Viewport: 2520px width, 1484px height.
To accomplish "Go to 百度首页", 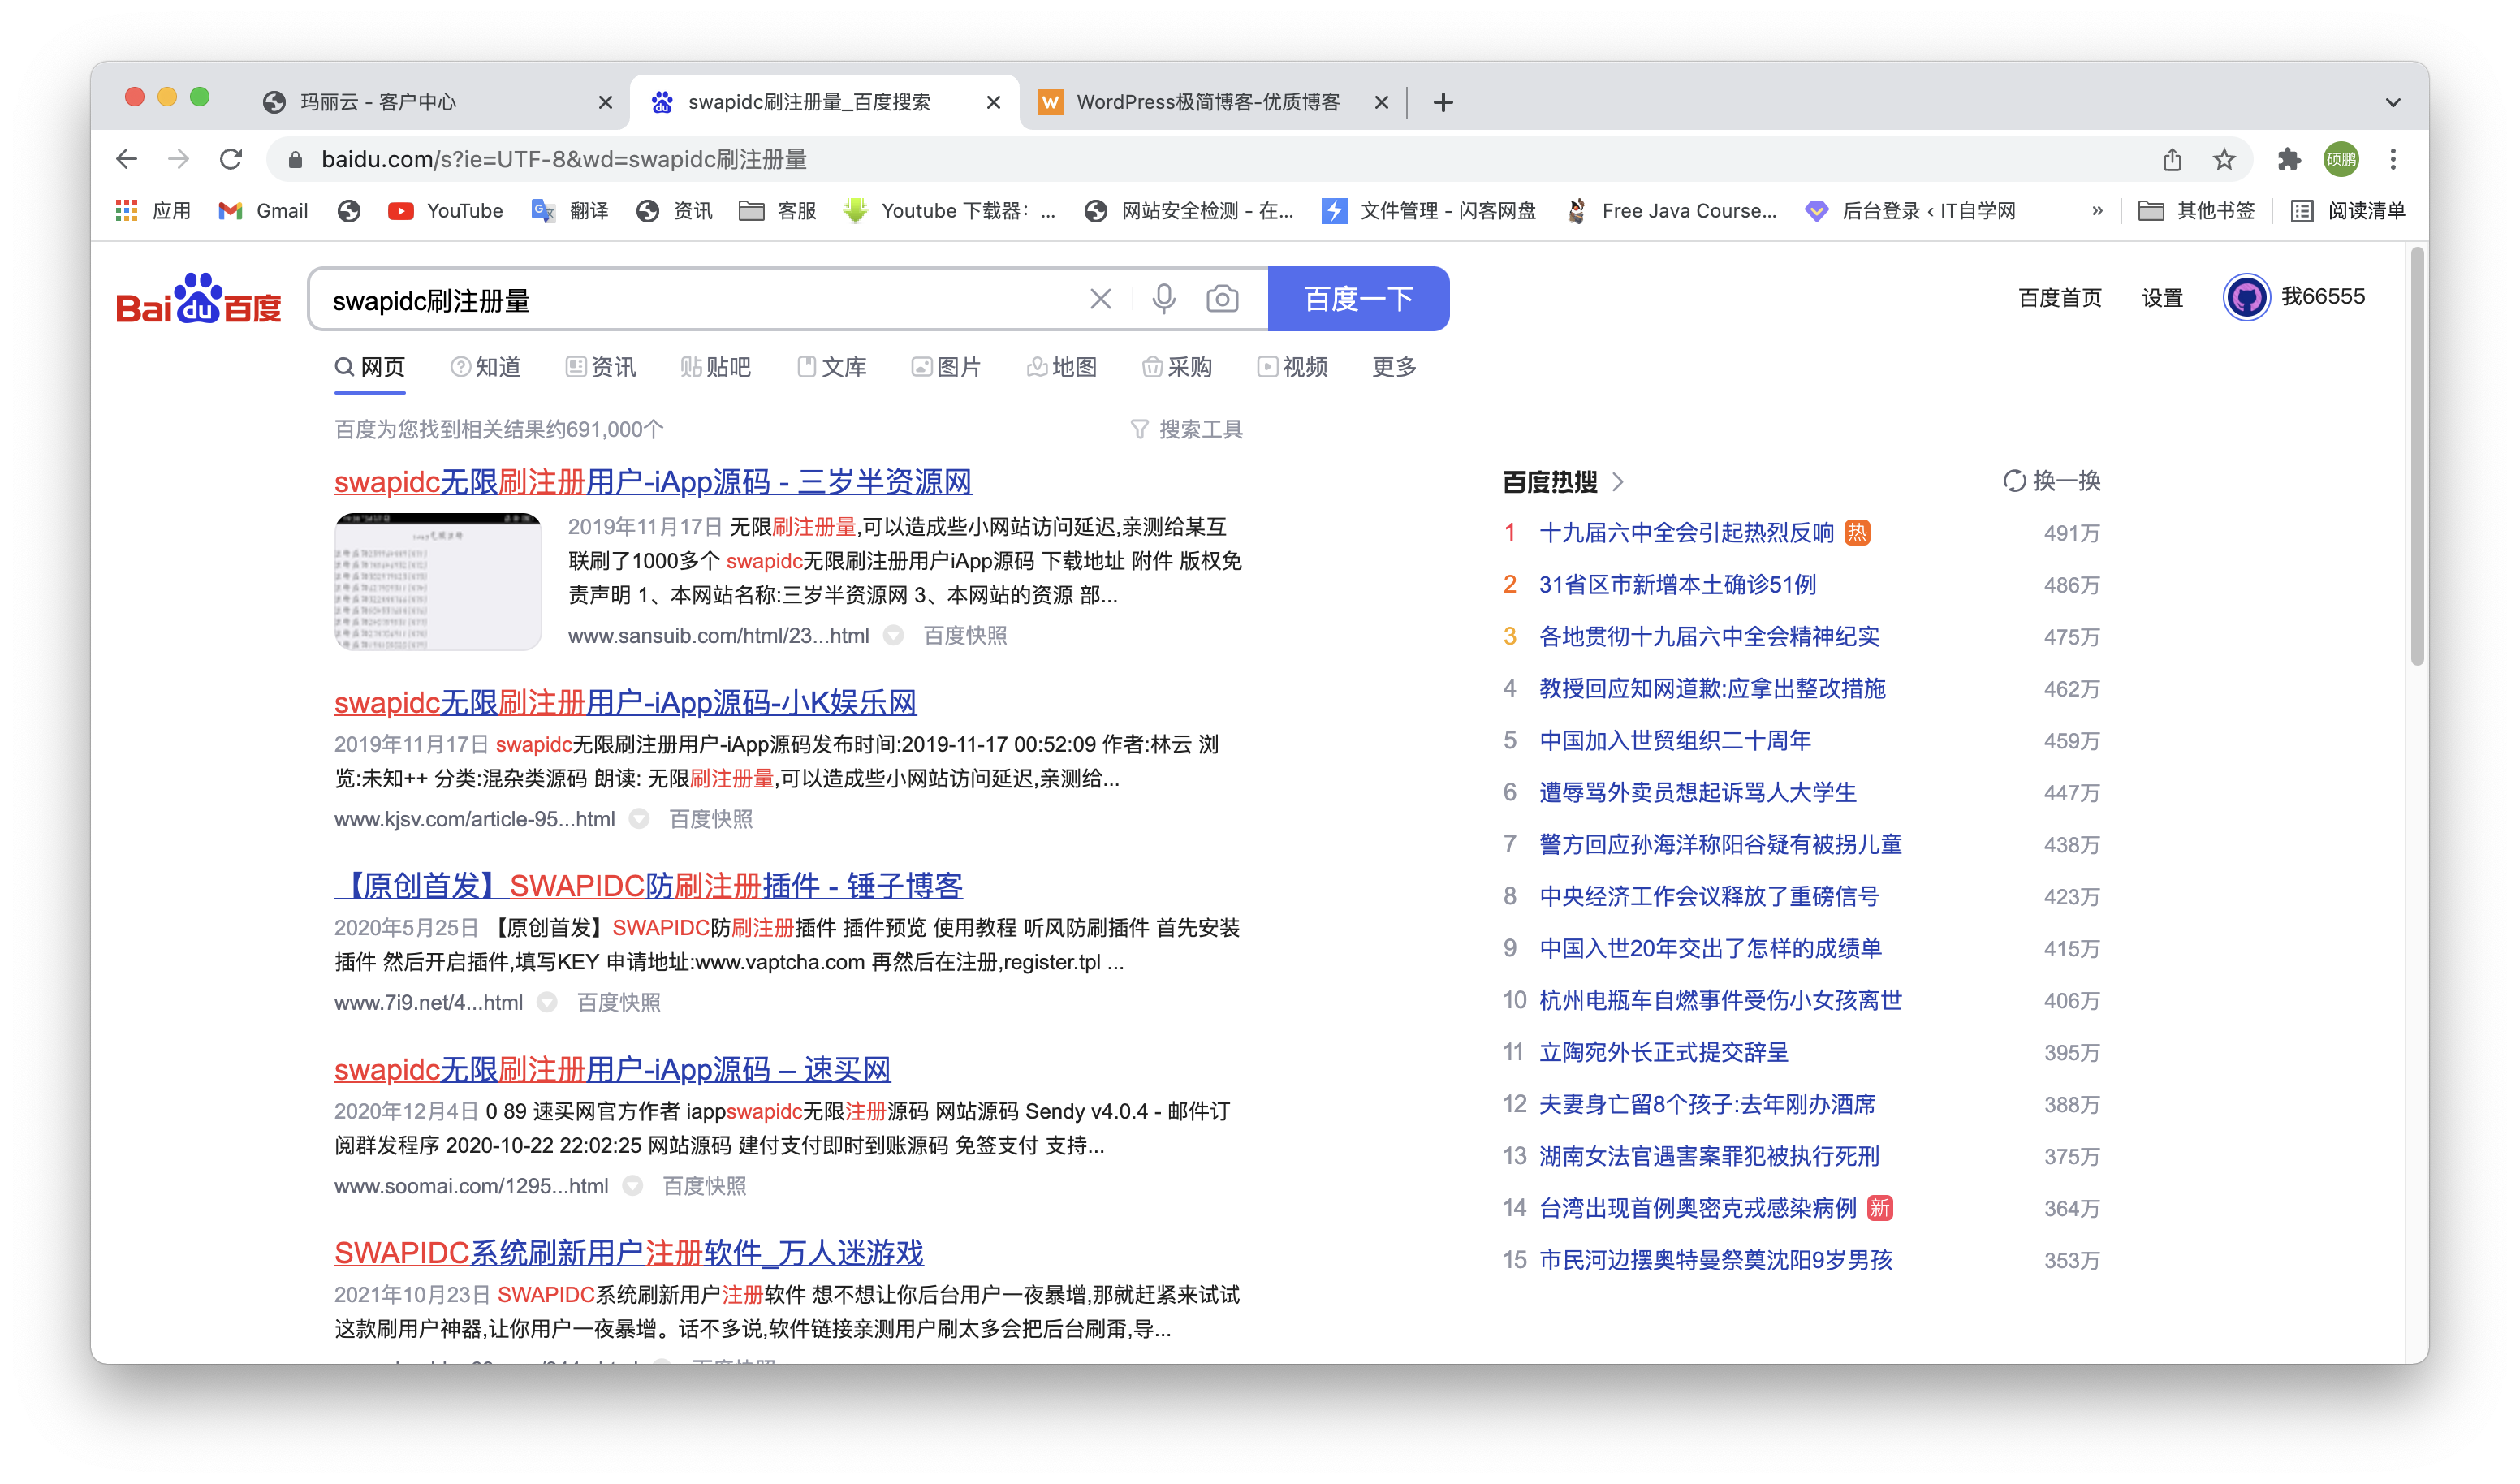I will click(x=2059, y=298).
